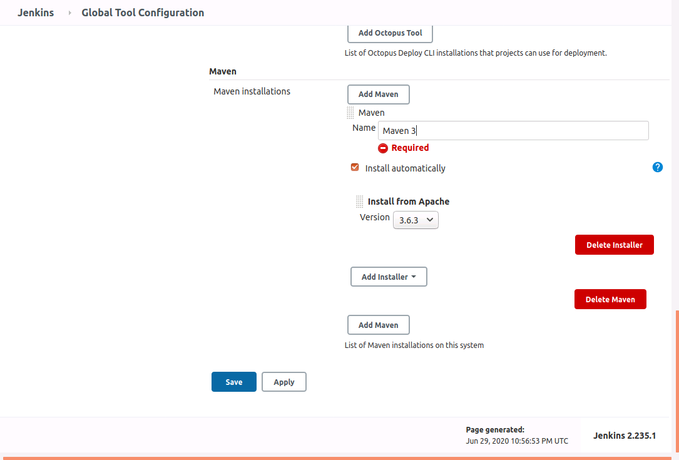
Task: Remove installer with Delete Installer button
Action: (614, 245)
